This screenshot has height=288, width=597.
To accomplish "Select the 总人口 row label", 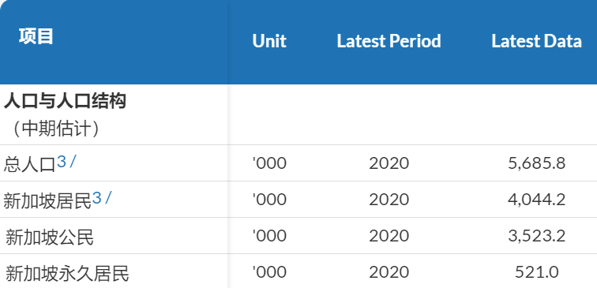I will click(x=30, y=164).
